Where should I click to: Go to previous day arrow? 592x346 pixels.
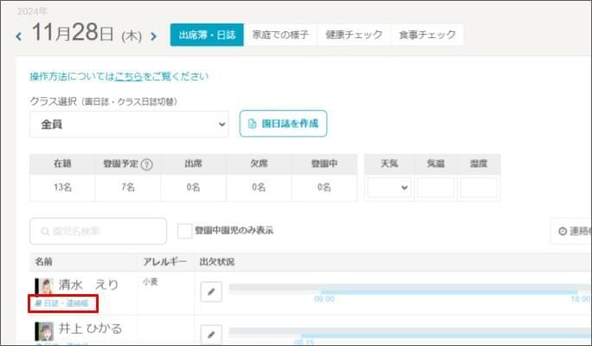19,36
